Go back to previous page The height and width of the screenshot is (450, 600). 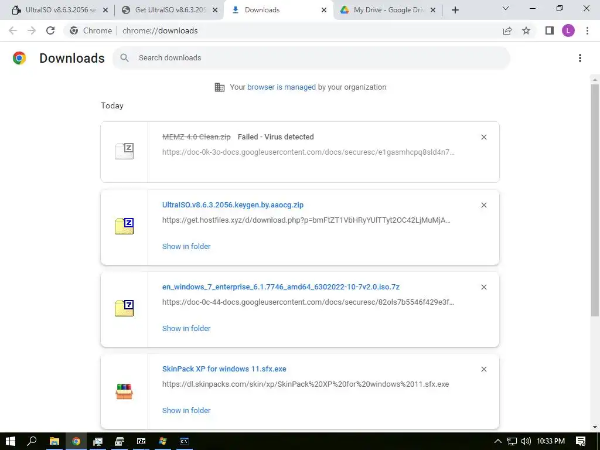13,30
